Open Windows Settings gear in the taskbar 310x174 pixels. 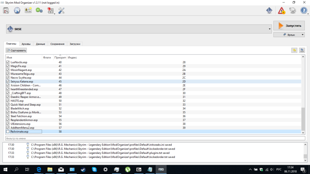(106, 169)
